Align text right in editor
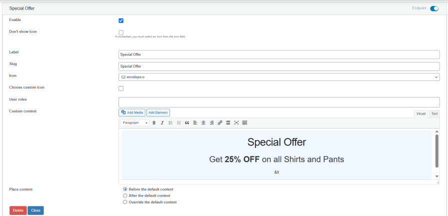The image size is (448, 216). tap(211, 123)
